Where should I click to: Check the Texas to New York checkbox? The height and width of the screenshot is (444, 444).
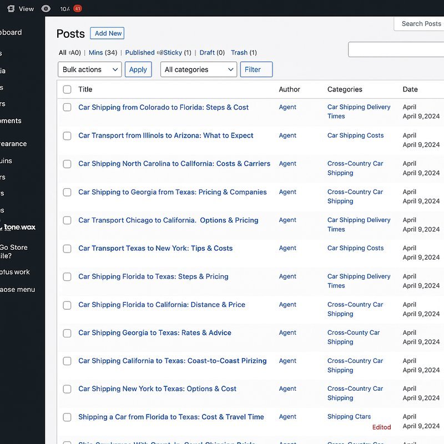[67, 249]
